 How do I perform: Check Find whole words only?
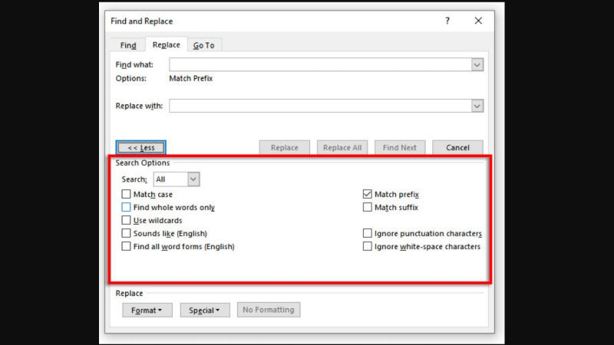click(127, 207)
